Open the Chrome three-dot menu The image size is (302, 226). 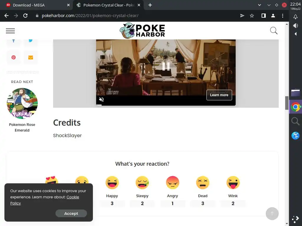point(283,16)
